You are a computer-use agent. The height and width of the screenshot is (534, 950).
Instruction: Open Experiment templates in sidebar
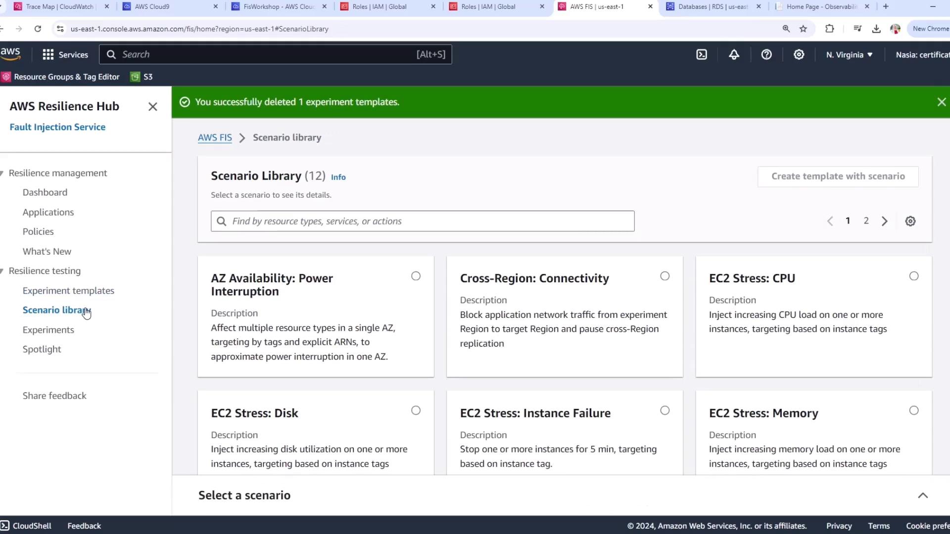point(68,291)
